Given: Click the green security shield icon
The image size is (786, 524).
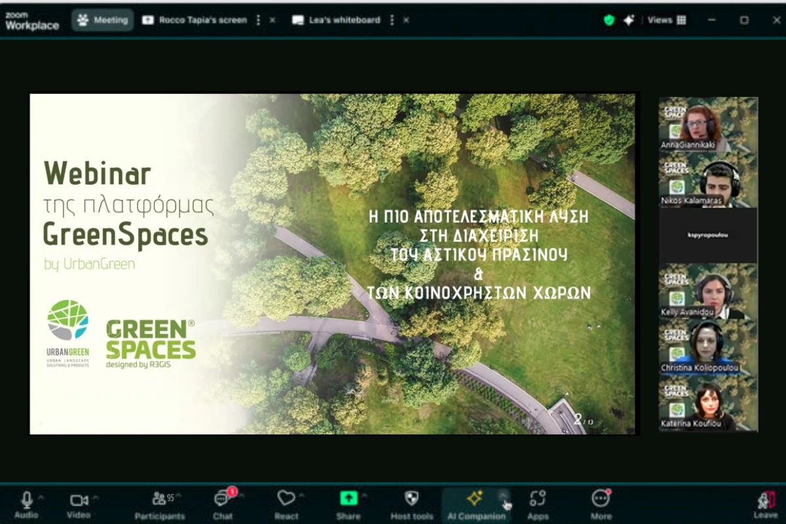Looking at the screenshot, I should tap(608, 20).
